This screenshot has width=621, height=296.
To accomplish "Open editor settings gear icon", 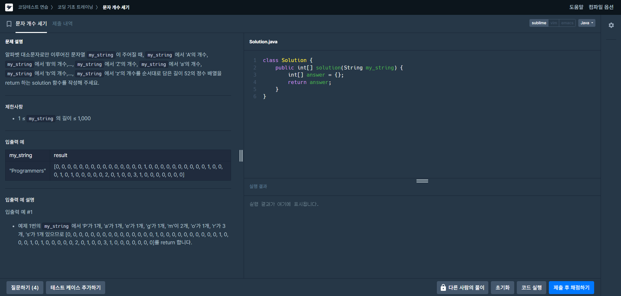I will click(611, 25).
